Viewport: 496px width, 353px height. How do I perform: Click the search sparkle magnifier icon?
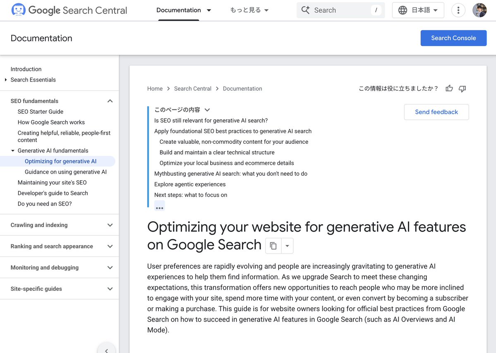(305, 10)
